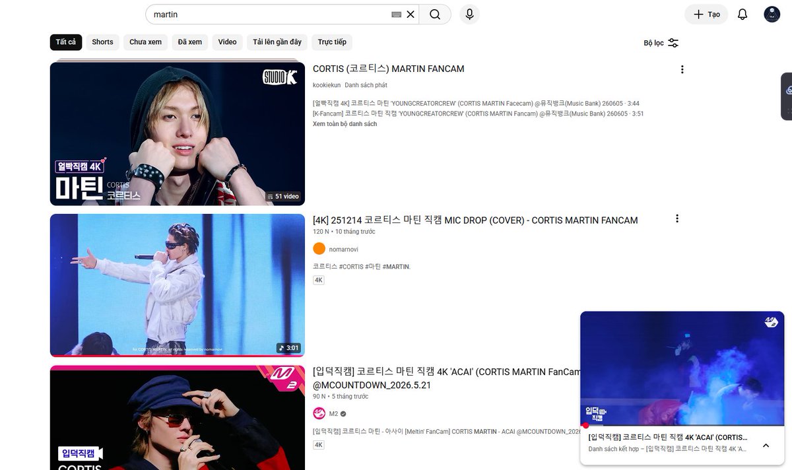Open the on-screen keyboard in the search box
The height and width of the screenshot is (470, 792).
(x=396, y=15)
